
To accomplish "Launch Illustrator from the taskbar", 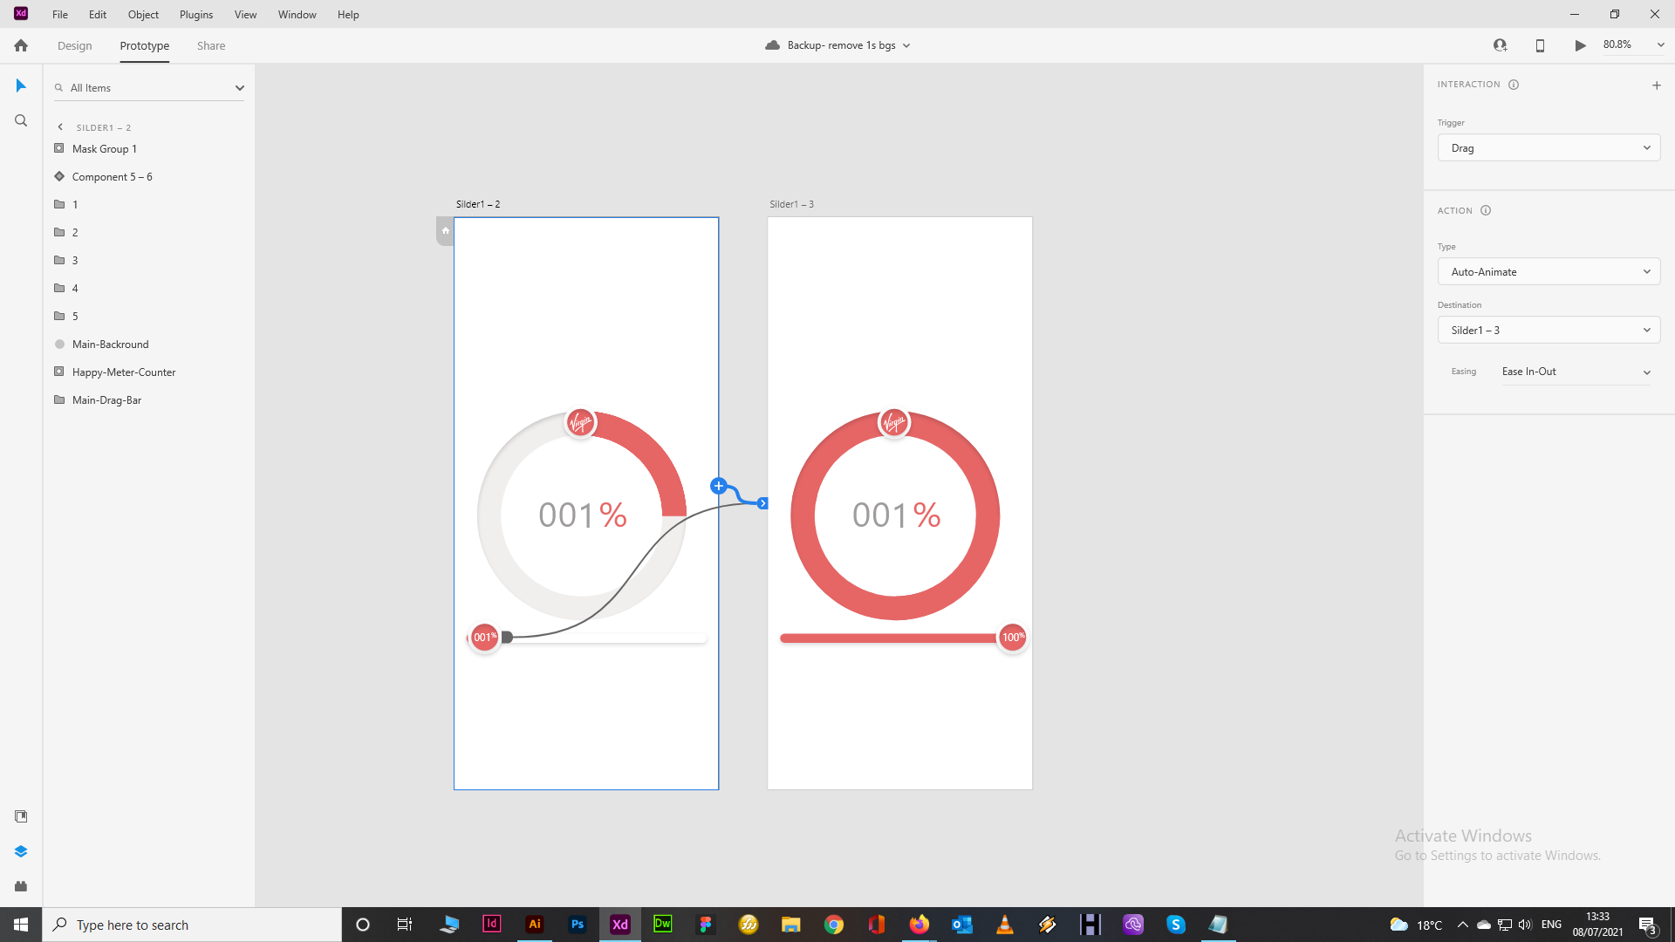I will coord(535,924).
